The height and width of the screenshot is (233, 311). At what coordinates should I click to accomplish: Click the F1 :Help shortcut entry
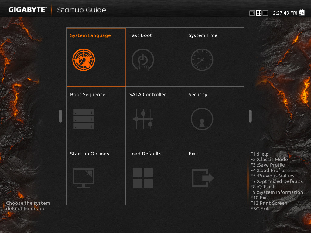pyautogui.click(x=259, y=154)
